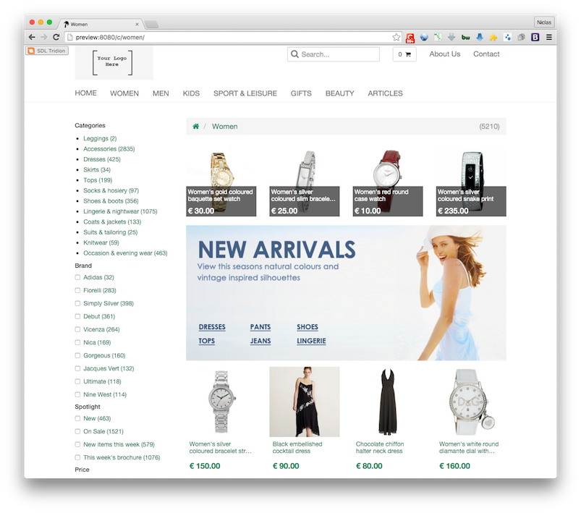Click into the Search input field
The height and width of the screenshot is (513, 581).
(339, 54)
